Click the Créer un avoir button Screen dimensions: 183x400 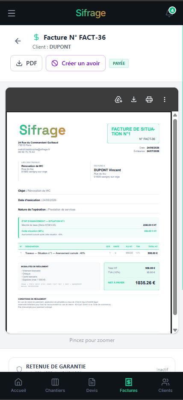pos(76,63)
